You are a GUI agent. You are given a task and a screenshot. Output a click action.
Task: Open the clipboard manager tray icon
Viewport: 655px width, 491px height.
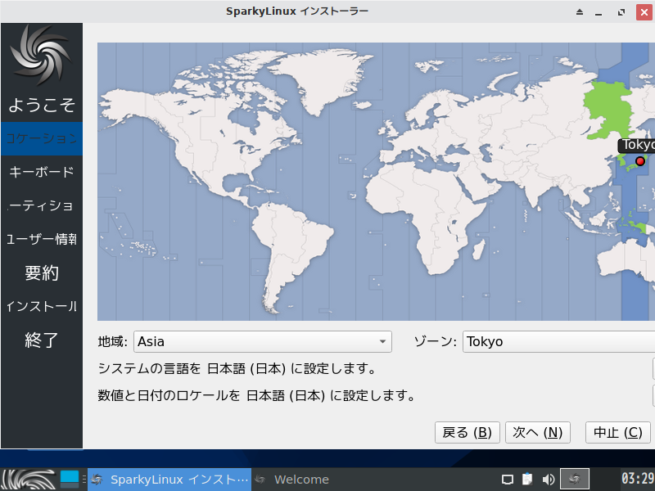coord(527,479)
